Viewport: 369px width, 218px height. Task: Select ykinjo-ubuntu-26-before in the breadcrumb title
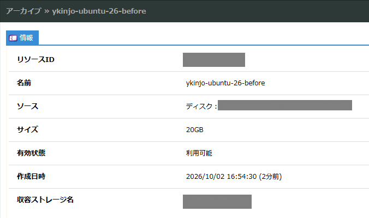(x=99, y=11)
